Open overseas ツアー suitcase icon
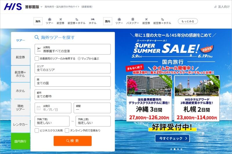 (49, 19)
